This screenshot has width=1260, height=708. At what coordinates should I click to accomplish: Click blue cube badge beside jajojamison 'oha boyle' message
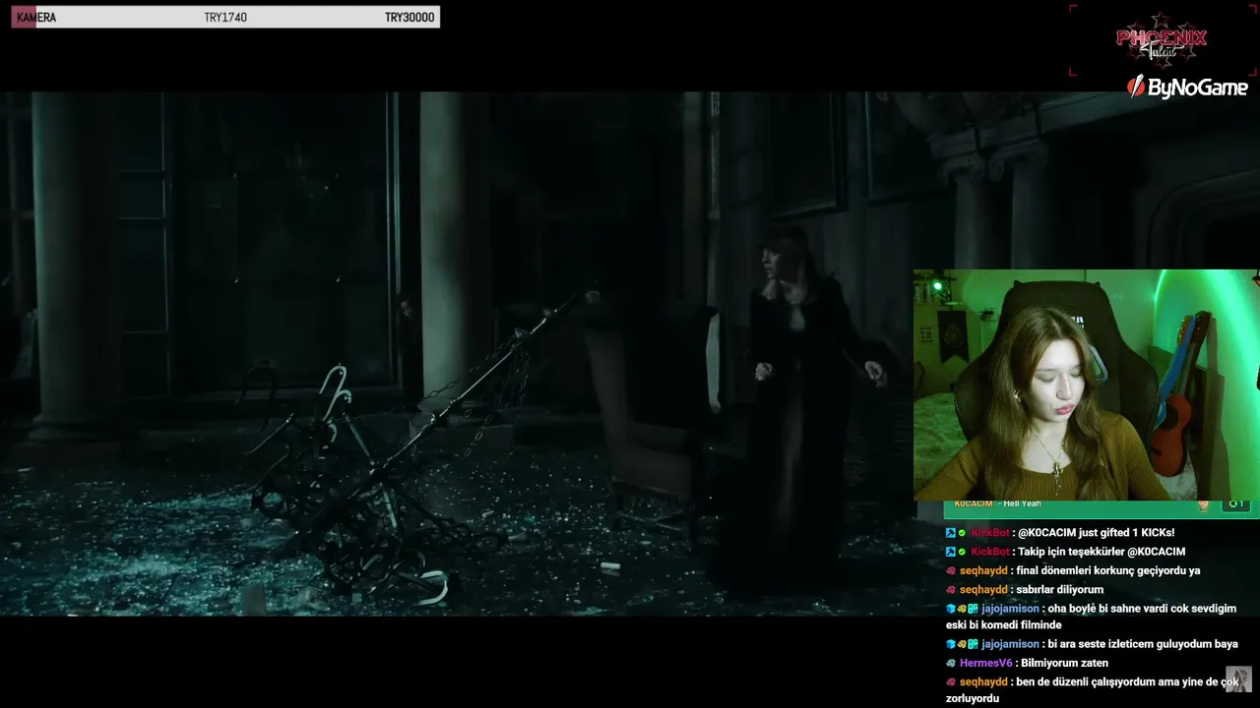(951, 609)
